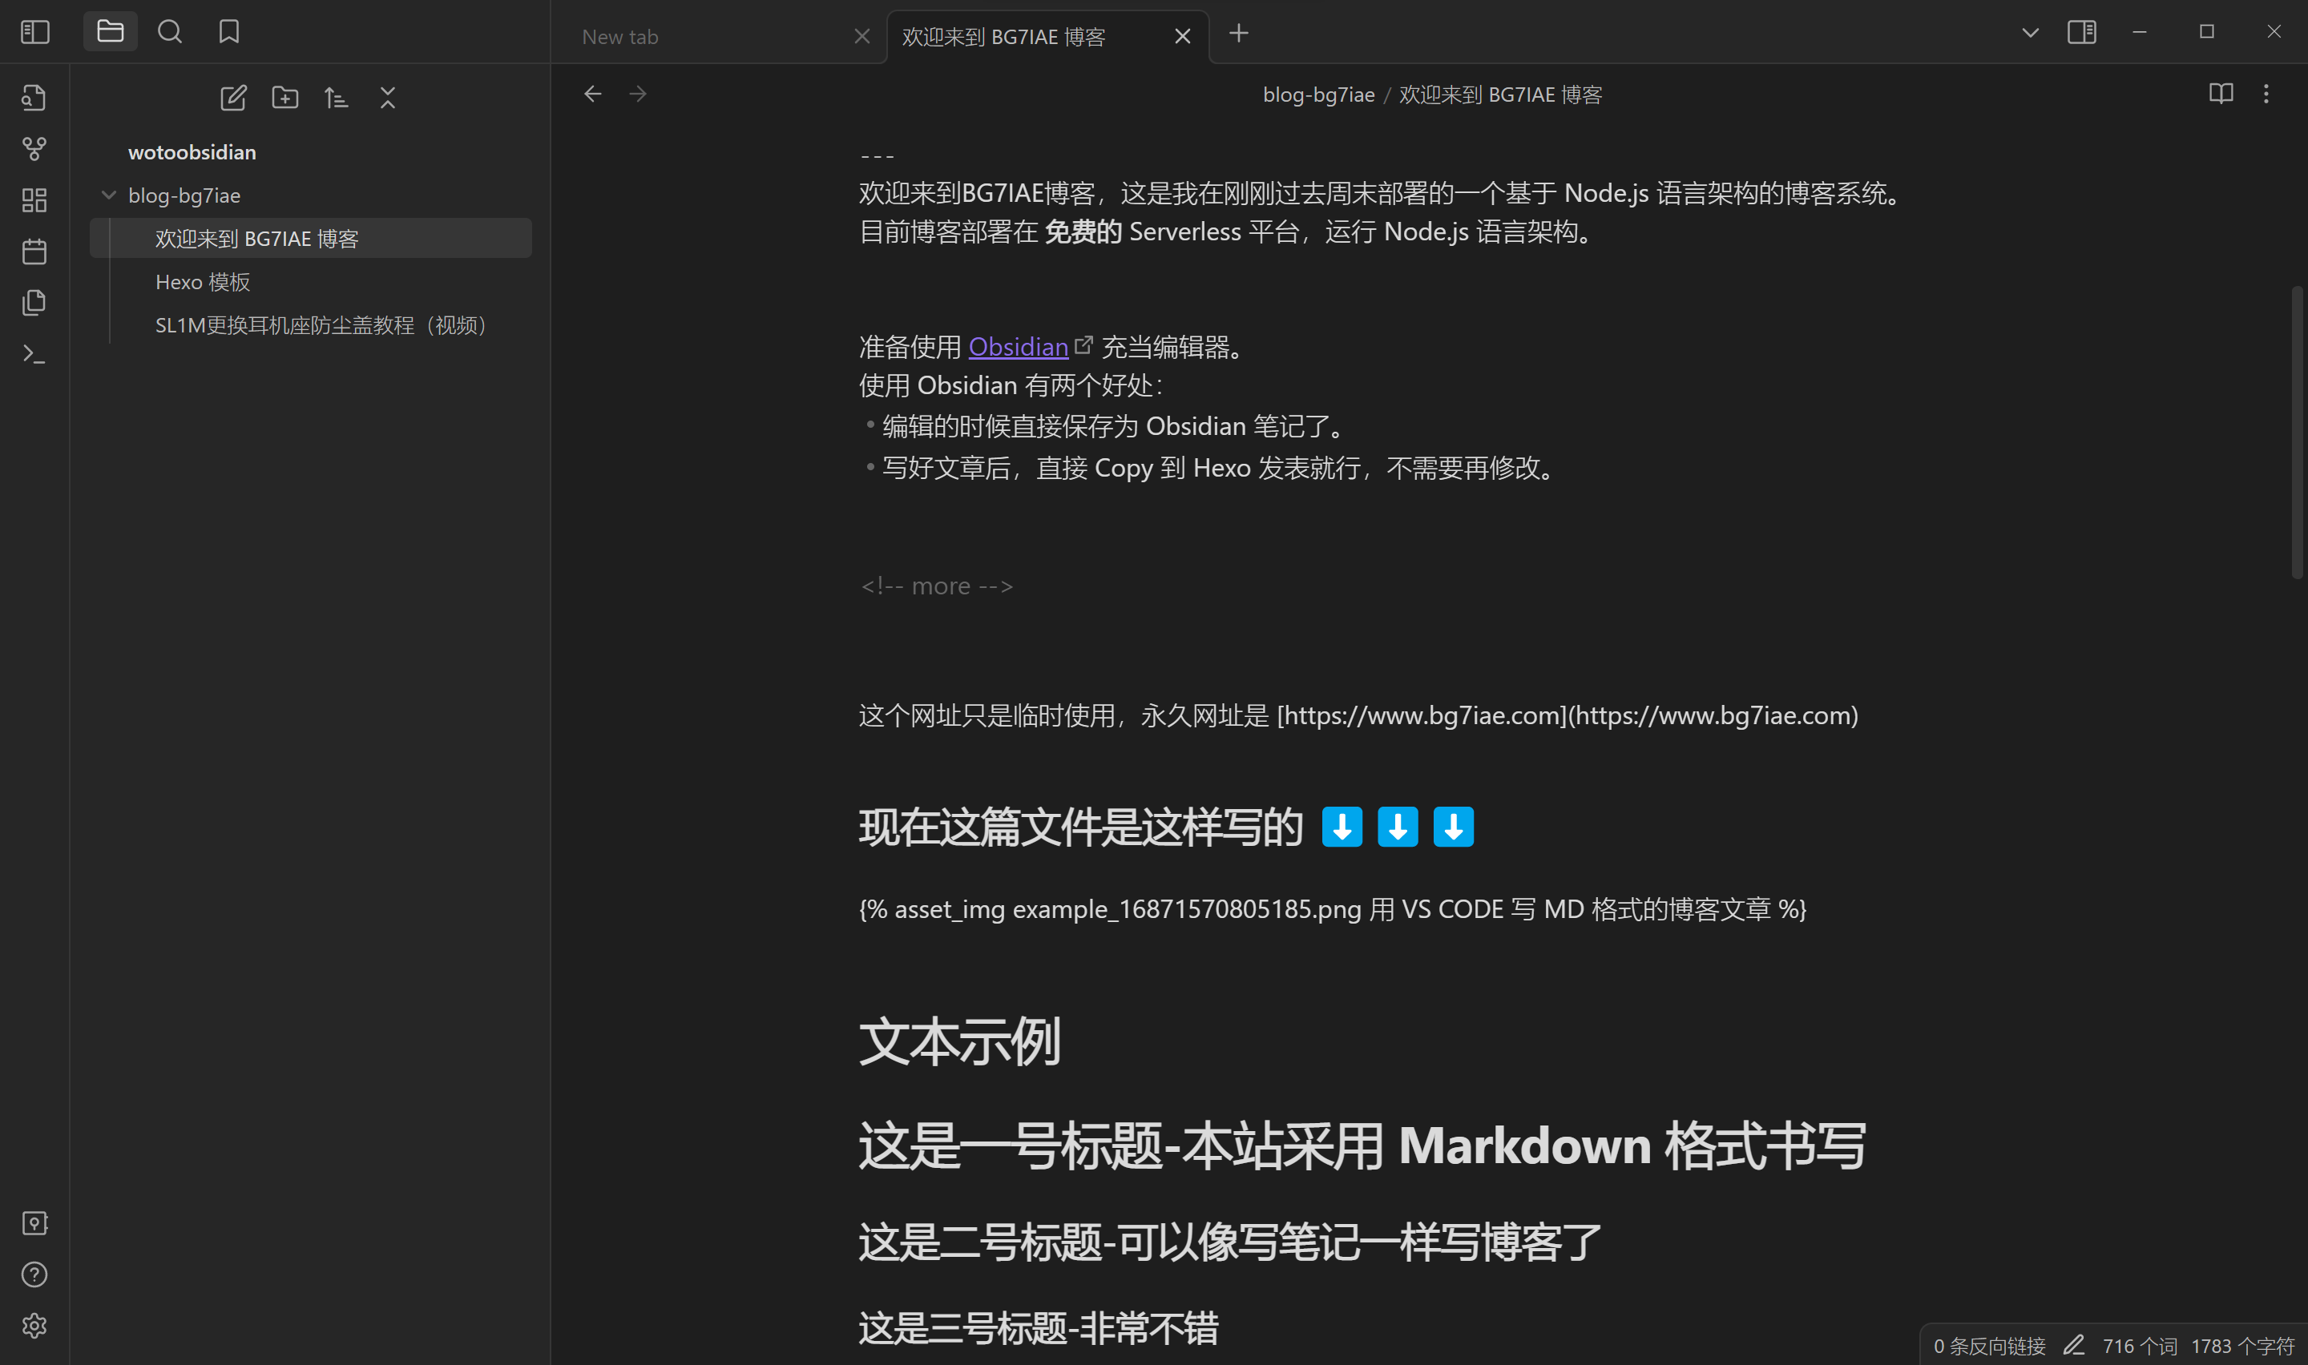Screen dimensions: 2308x1365
Task: Open the tab list dropdown arrow
Action: tap(2030, 32)
